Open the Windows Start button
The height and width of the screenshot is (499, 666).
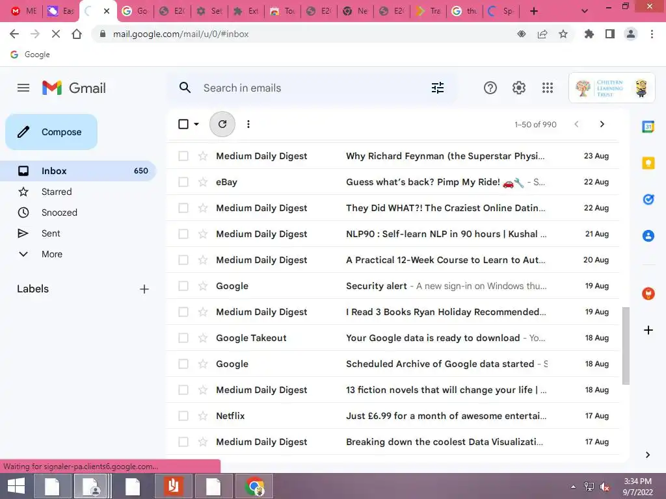click(x=16, y=486)
